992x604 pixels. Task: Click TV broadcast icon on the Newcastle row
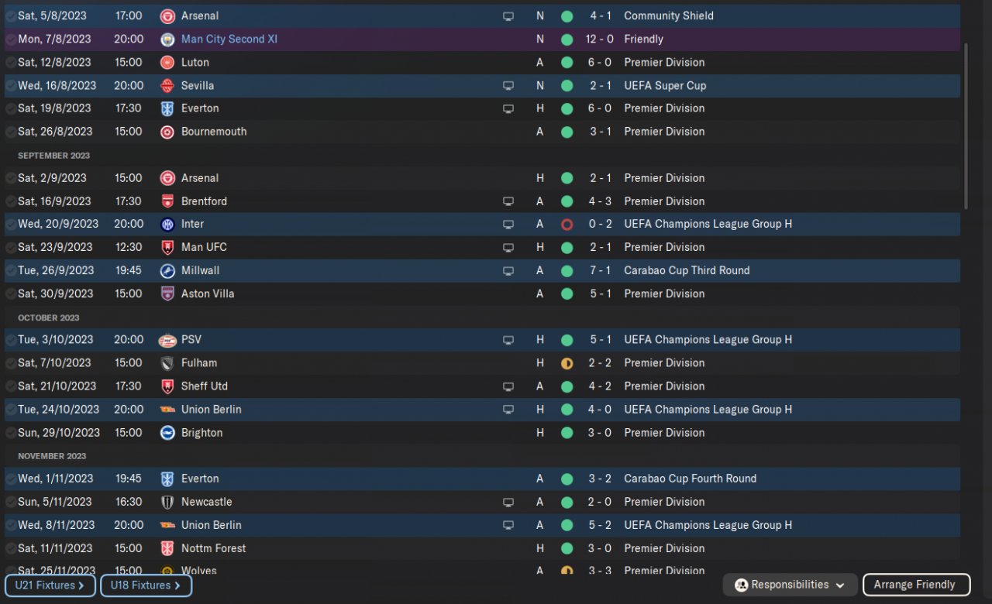[x=508, y=502]
